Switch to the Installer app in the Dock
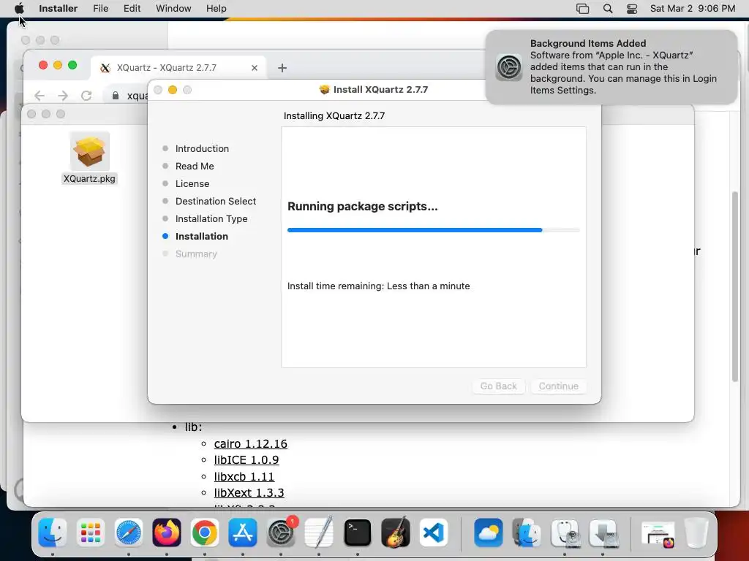The height and width of the screenshot is (561, 749). (x=603, y=533)
